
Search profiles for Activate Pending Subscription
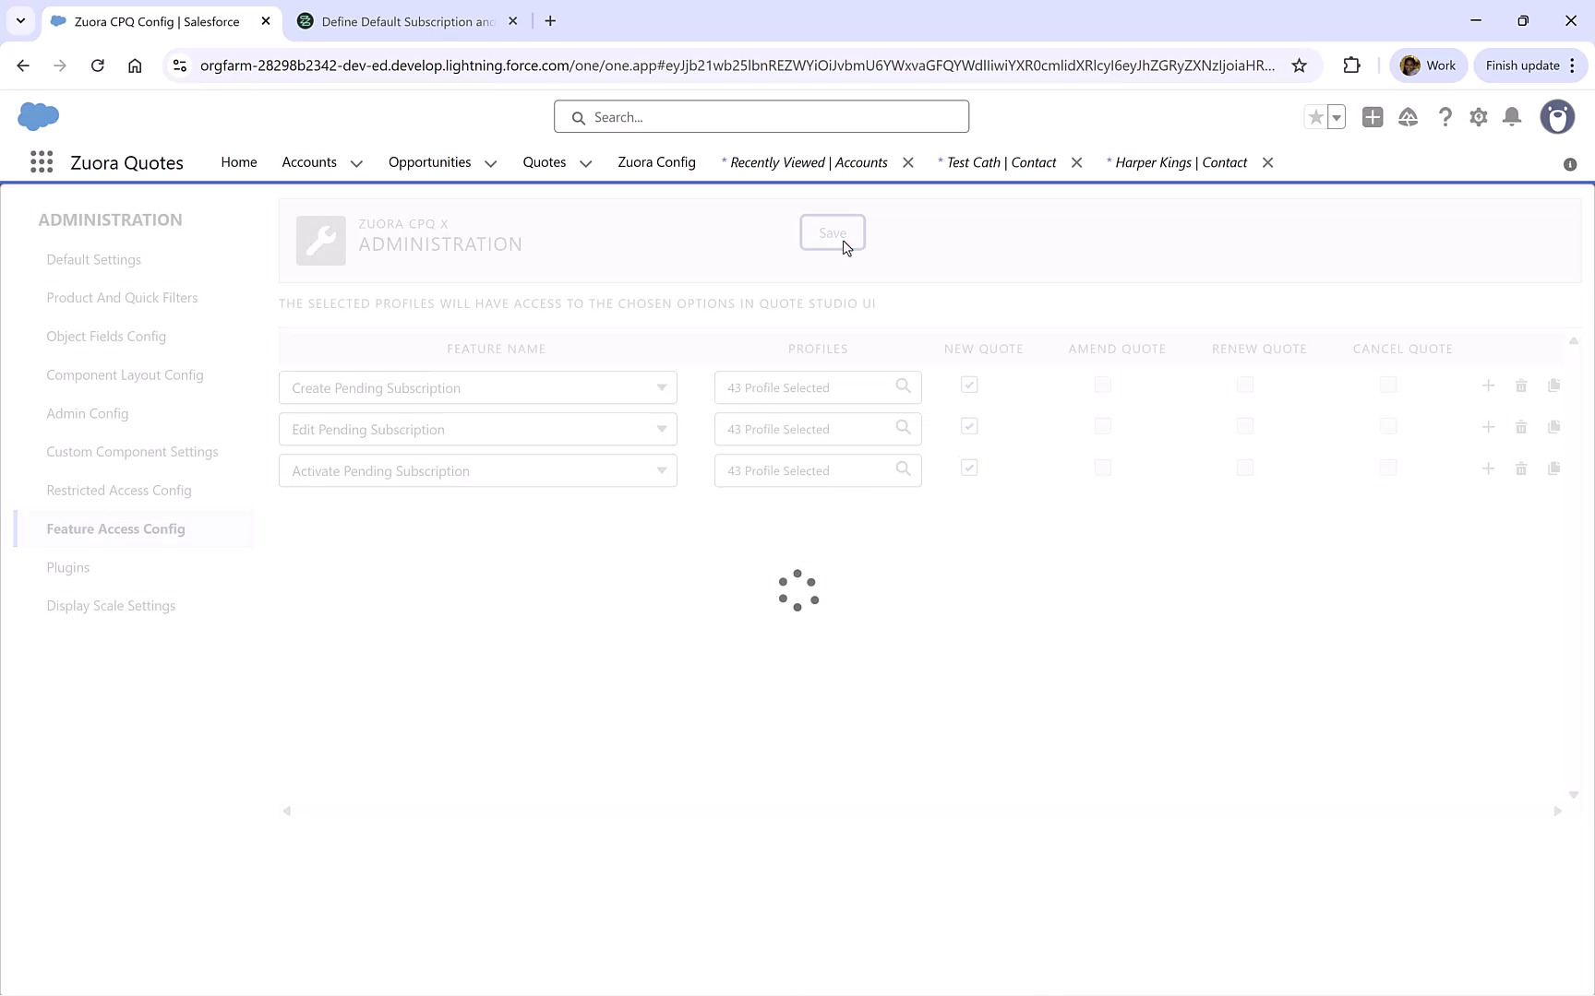(x=903, y=469)
